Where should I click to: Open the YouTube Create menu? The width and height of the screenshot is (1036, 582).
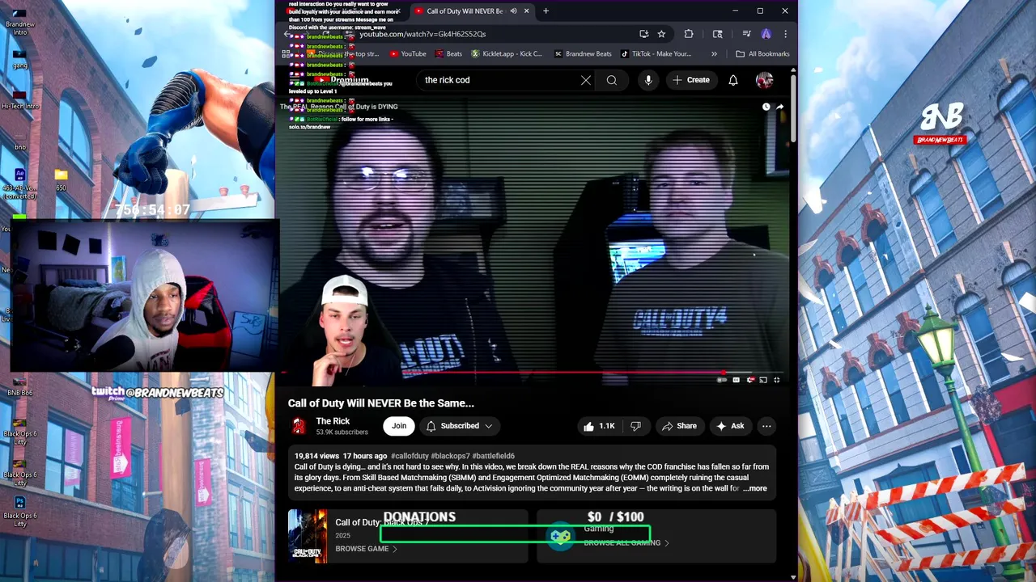point(690,80)
